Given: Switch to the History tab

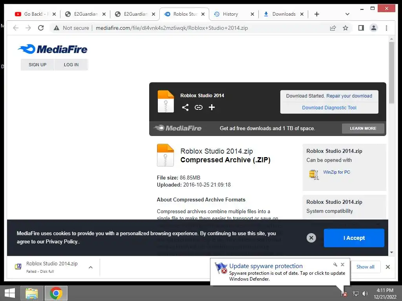Looking at the screenshot, I should click(x=230, y=14).
